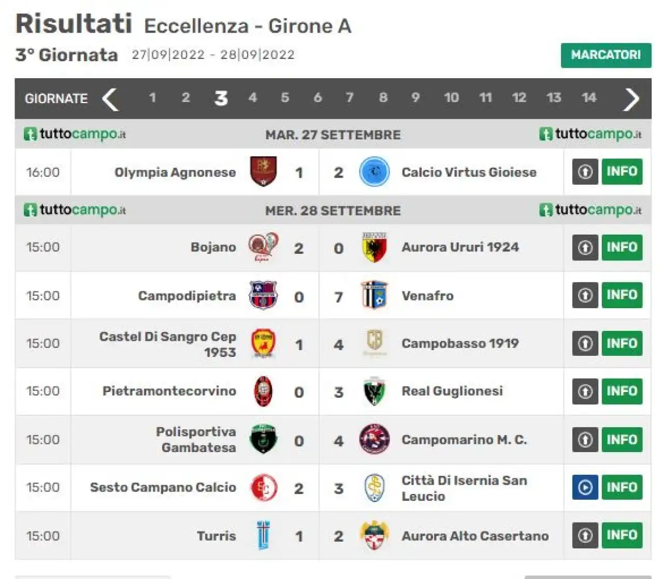
Task: Open Real Guglionesi team link
Action: point(452,391)
